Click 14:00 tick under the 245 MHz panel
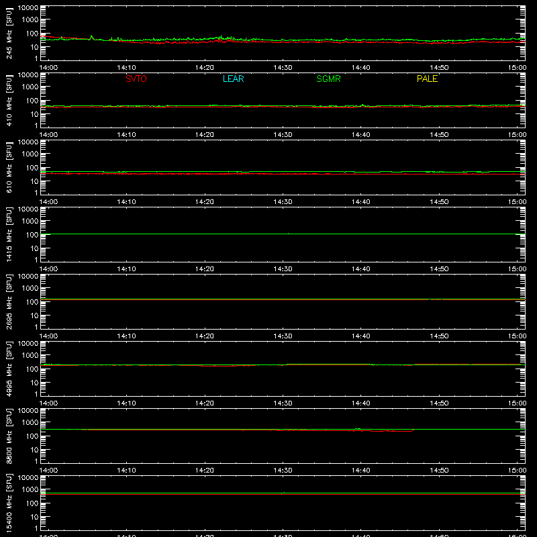Screen dimensions: 537x537 click(x=48, y=68)
